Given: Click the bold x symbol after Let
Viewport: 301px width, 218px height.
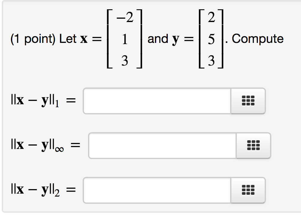Looking at the screenshot, I should tap(84, 39).
